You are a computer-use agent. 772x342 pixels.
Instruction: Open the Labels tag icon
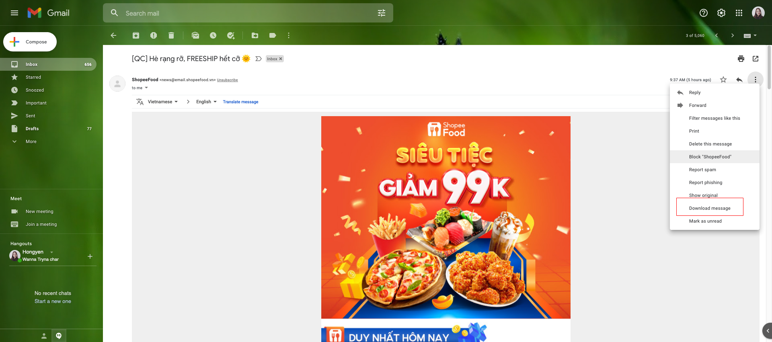click(273, 35)
